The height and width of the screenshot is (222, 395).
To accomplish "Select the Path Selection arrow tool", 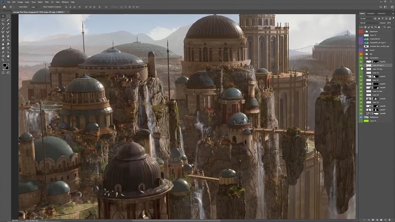I will point(8,52).
